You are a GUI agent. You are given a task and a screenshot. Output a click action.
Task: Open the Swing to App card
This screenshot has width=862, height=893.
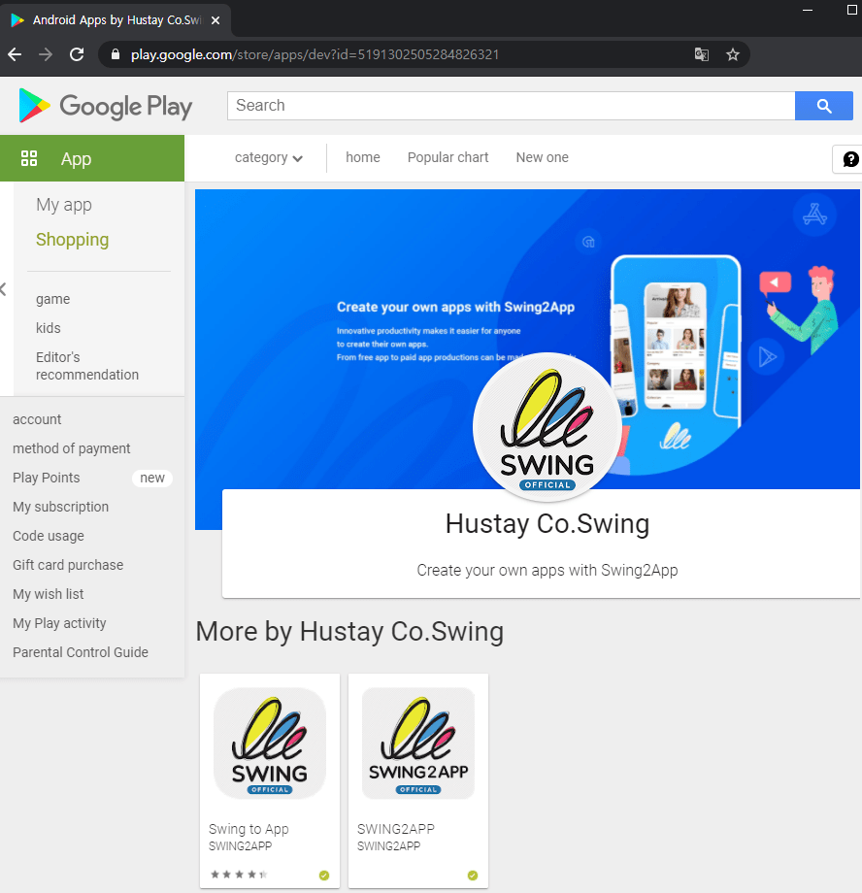tap(270, 780)
